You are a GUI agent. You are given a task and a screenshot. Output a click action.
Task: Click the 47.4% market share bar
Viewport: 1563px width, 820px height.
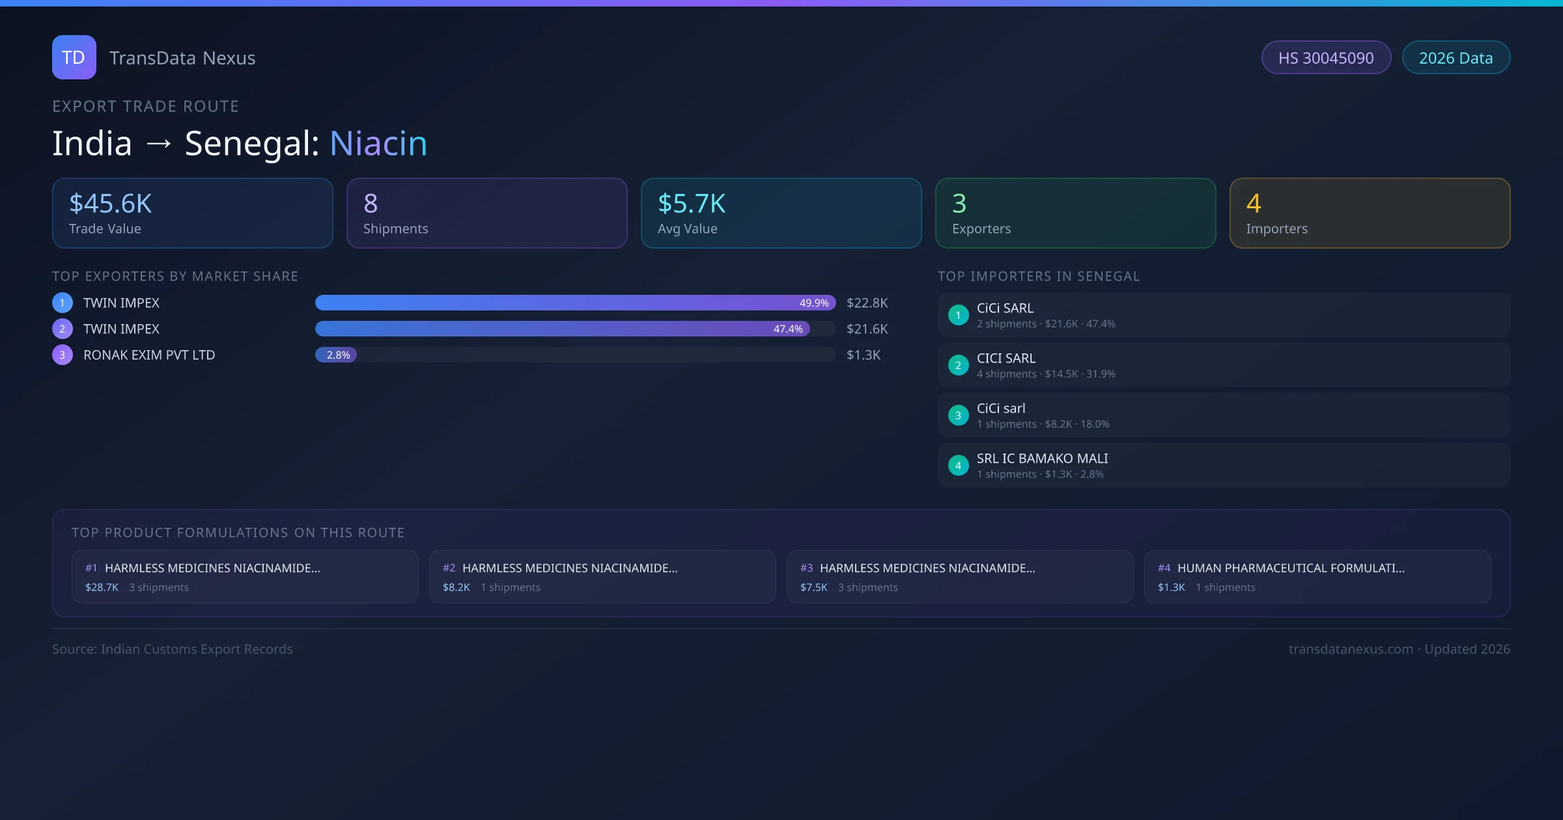coord(561,329)
